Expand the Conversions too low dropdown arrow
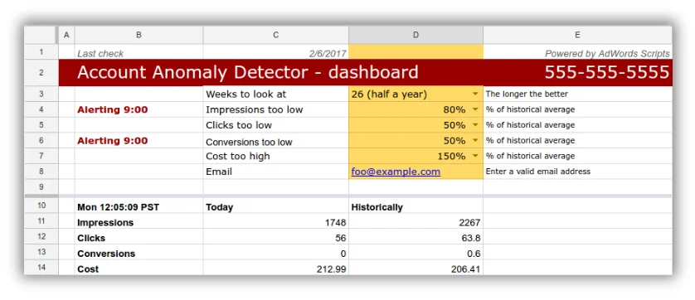695x300 pixels. (x=475, y=141)
